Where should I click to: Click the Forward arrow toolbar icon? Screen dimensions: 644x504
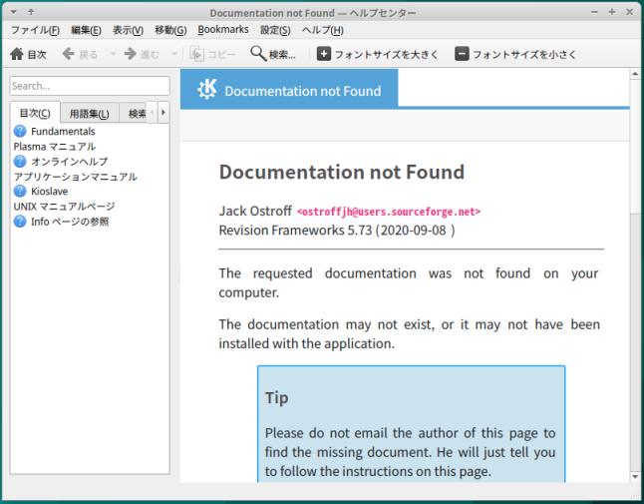pos(131,54)
